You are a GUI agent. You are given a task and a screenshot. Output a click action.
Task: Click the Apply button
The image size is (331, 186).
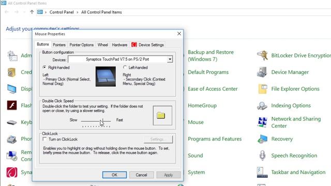pos(169,175)
